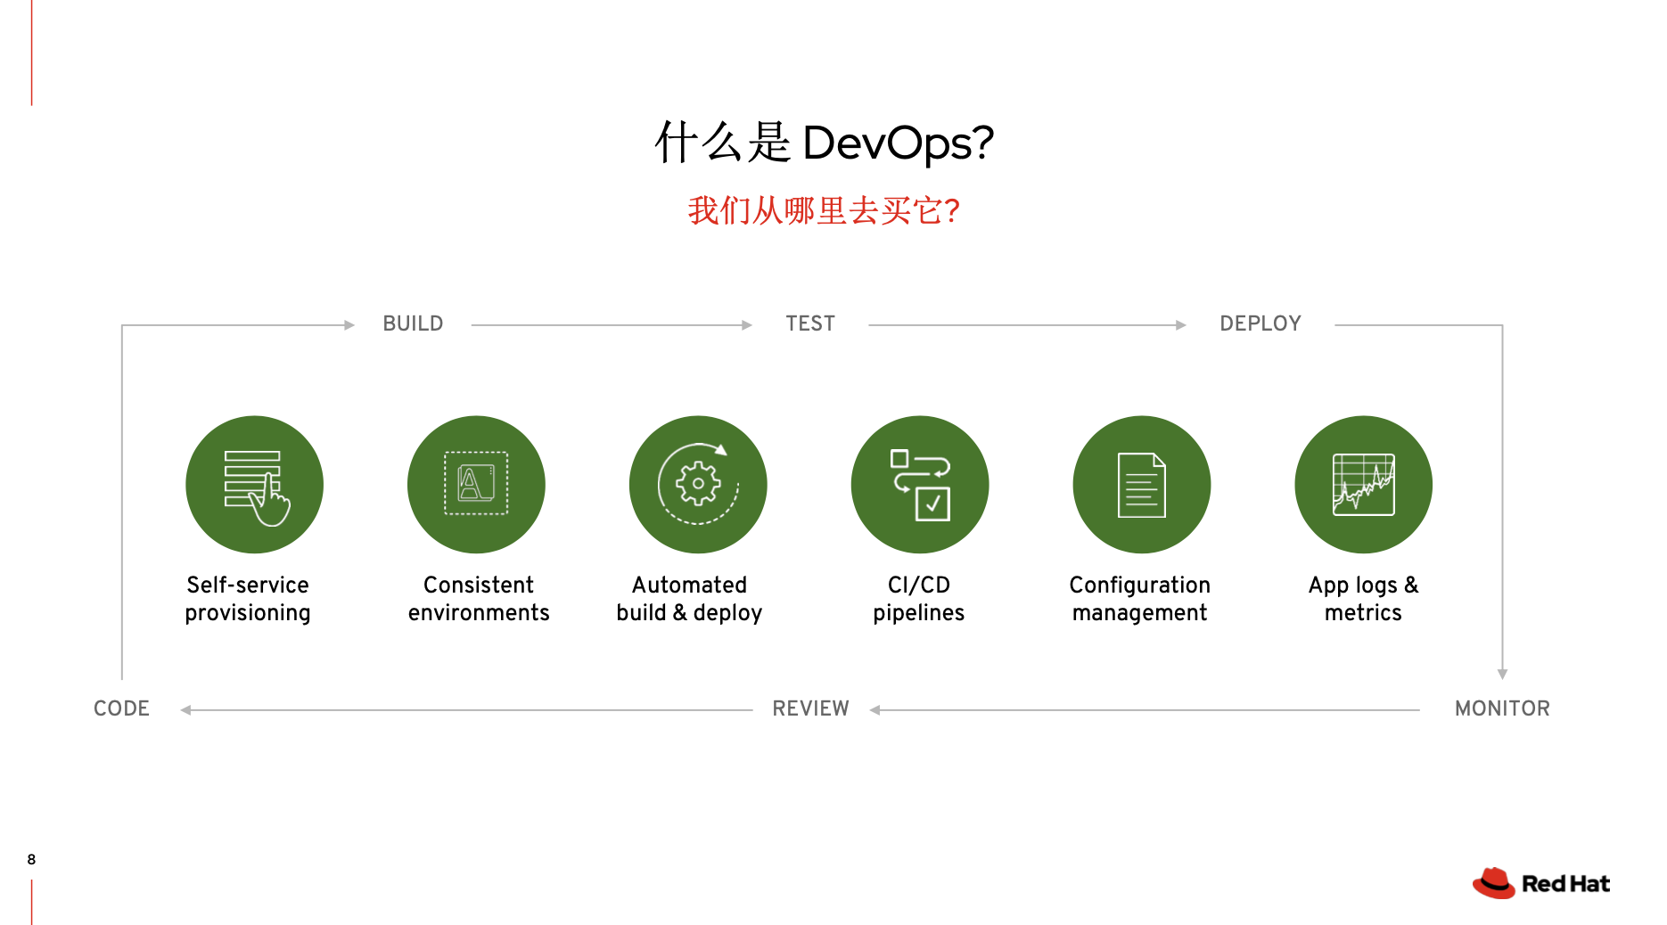This screenshot has width=1667, height=925.
Task: Select the MONITOR stage label
Action: pyautogui.click(x=1502, y=708)
